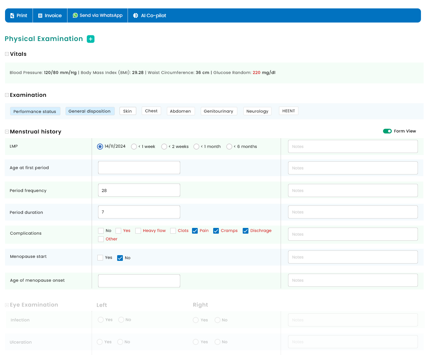The height and width of the screenshot is (355, 426).
Task: Collapse the Eye Examination section
Action: 7,305
